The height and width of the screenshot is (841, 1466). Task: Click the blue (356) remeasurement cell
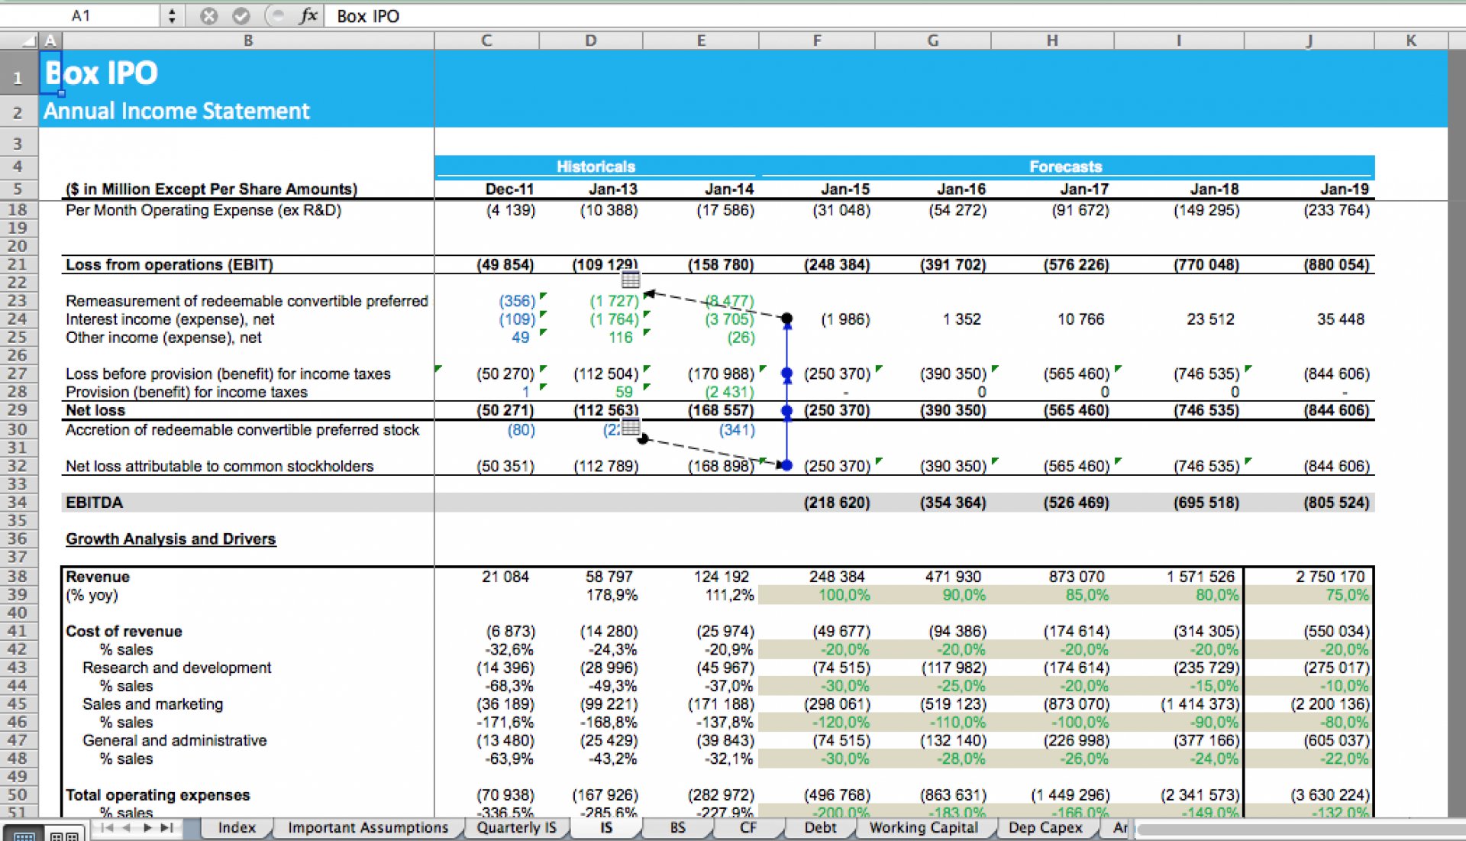point(517,301)
